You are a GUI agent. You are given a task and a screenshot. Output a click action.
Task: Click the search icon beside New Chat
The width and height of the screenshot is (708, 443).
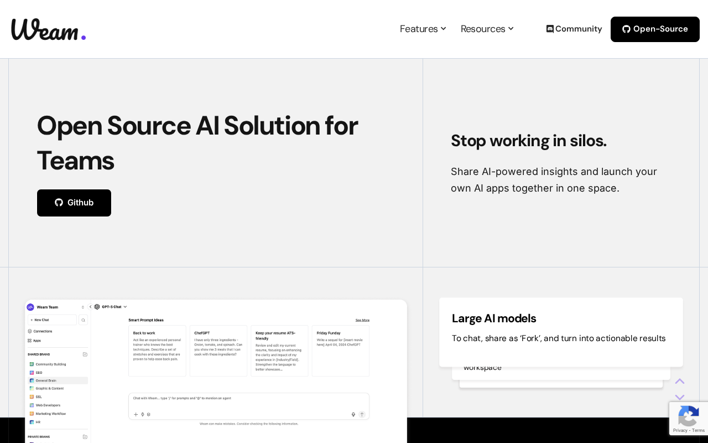pyautogui.click(x=84, y=320)
